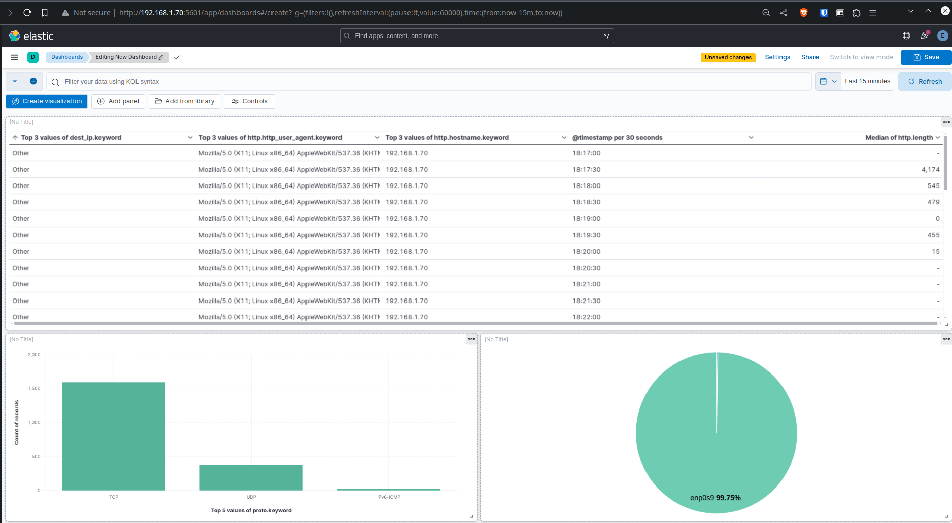This screenshot has width=952, height=523.
Task: Go to the Dashboards breadcrumb
Action: 67,57
